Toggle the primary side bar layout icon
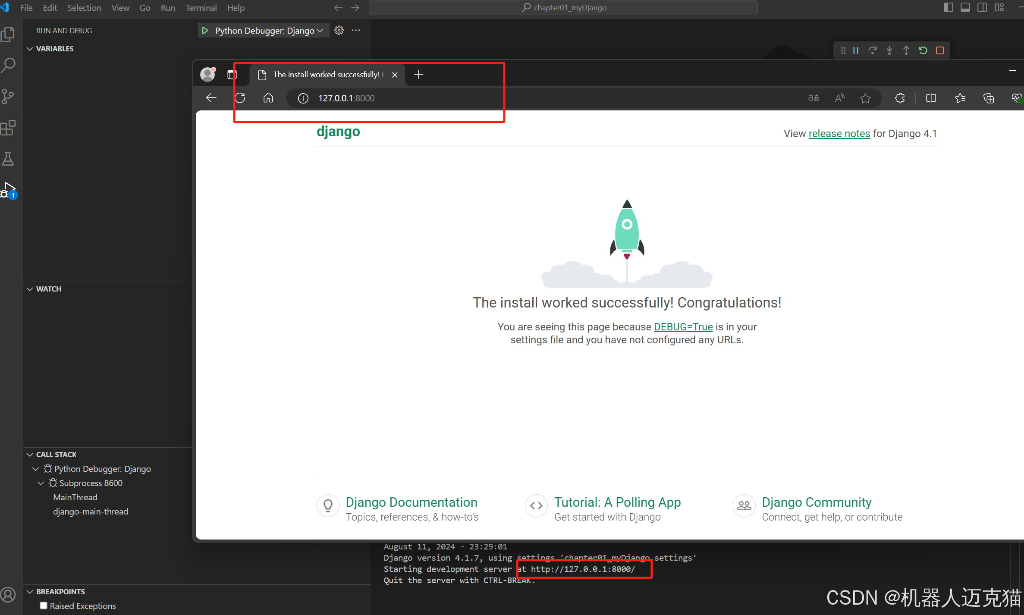This screenshot has height=615, width=1024. [948, 7]
